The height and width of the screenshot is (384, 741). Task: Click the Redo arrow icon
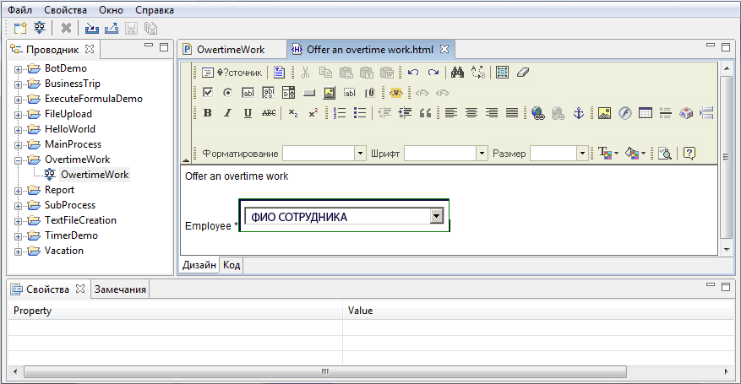433,73
